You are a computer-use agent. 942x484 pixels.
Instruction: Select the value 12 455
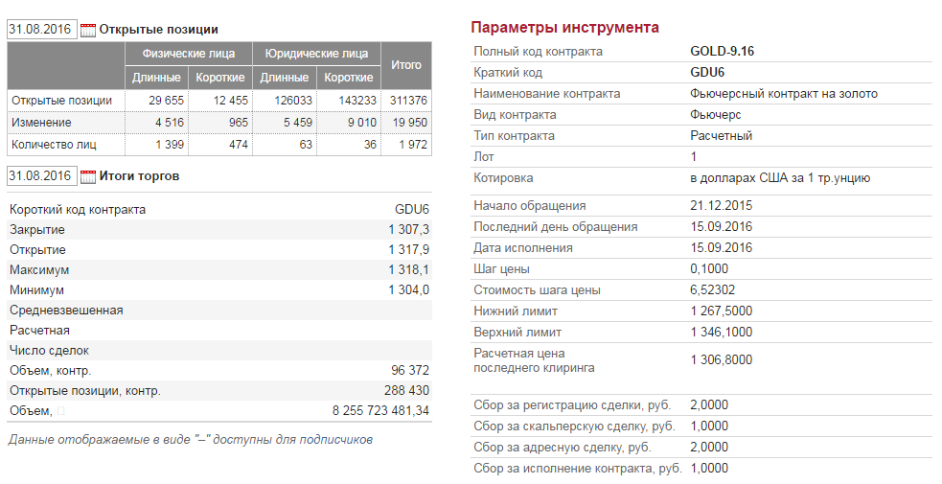tap(231, 101)
